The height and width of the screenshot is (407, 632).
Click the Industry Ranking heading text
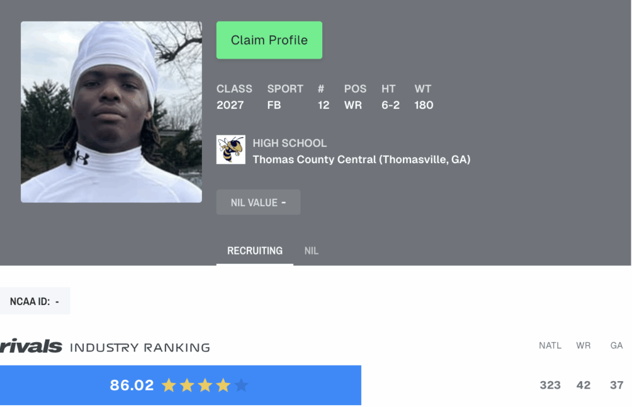pos(140,347)
